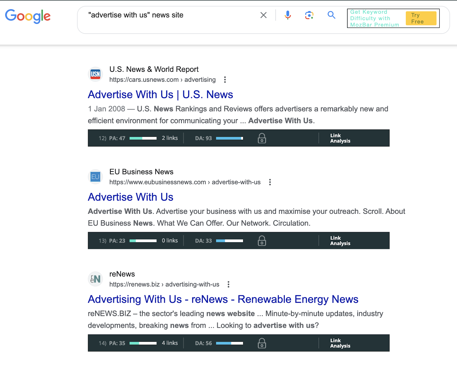The height and width of the screenshot is (368, 457).
Task: Click the Google logo
Action: 28,16
